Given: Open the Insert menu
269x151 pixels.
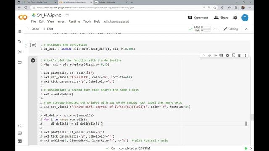Looking at the screenshot, I should pos(61,21).
